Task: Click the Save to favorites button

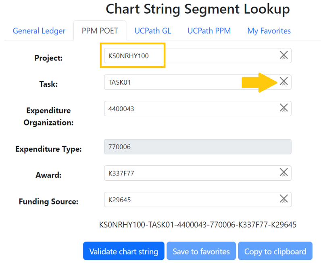Action: [201, 251]
